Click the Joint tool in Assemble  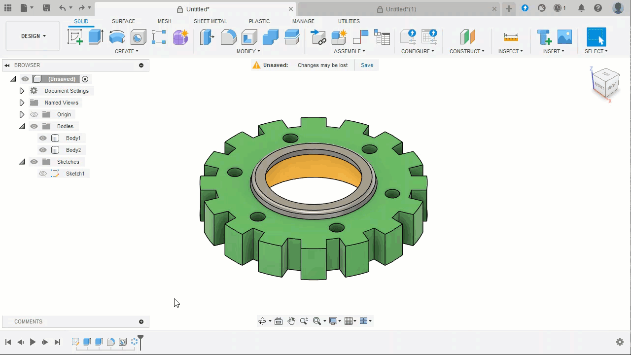point(360,37)
